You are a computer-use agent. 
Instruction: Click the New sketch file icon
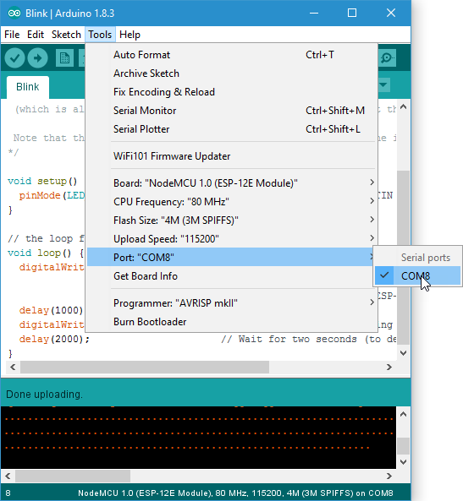point(64,57)
